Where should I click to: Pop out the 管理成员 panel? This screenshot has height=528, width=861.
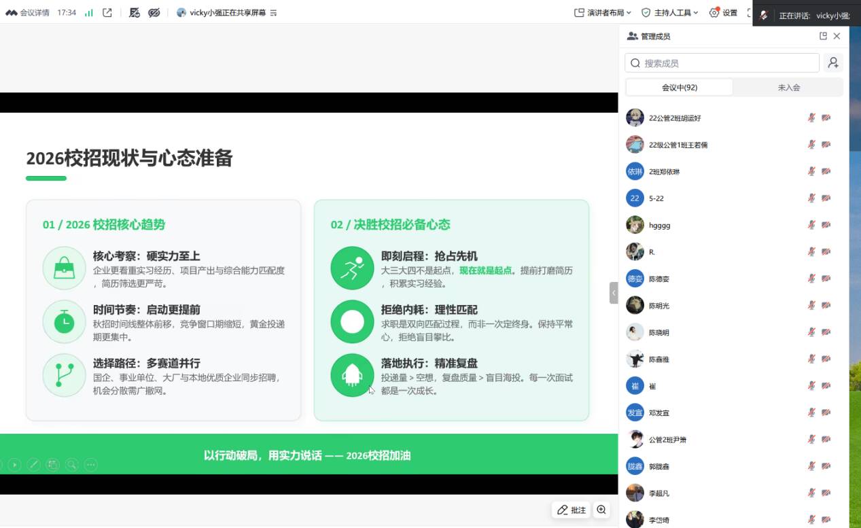coord(823,36)
